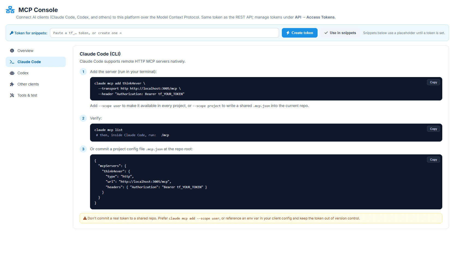
Task: Click '# then, inside Claude Code, run:' comment line
Action: [x=126, y=135]
